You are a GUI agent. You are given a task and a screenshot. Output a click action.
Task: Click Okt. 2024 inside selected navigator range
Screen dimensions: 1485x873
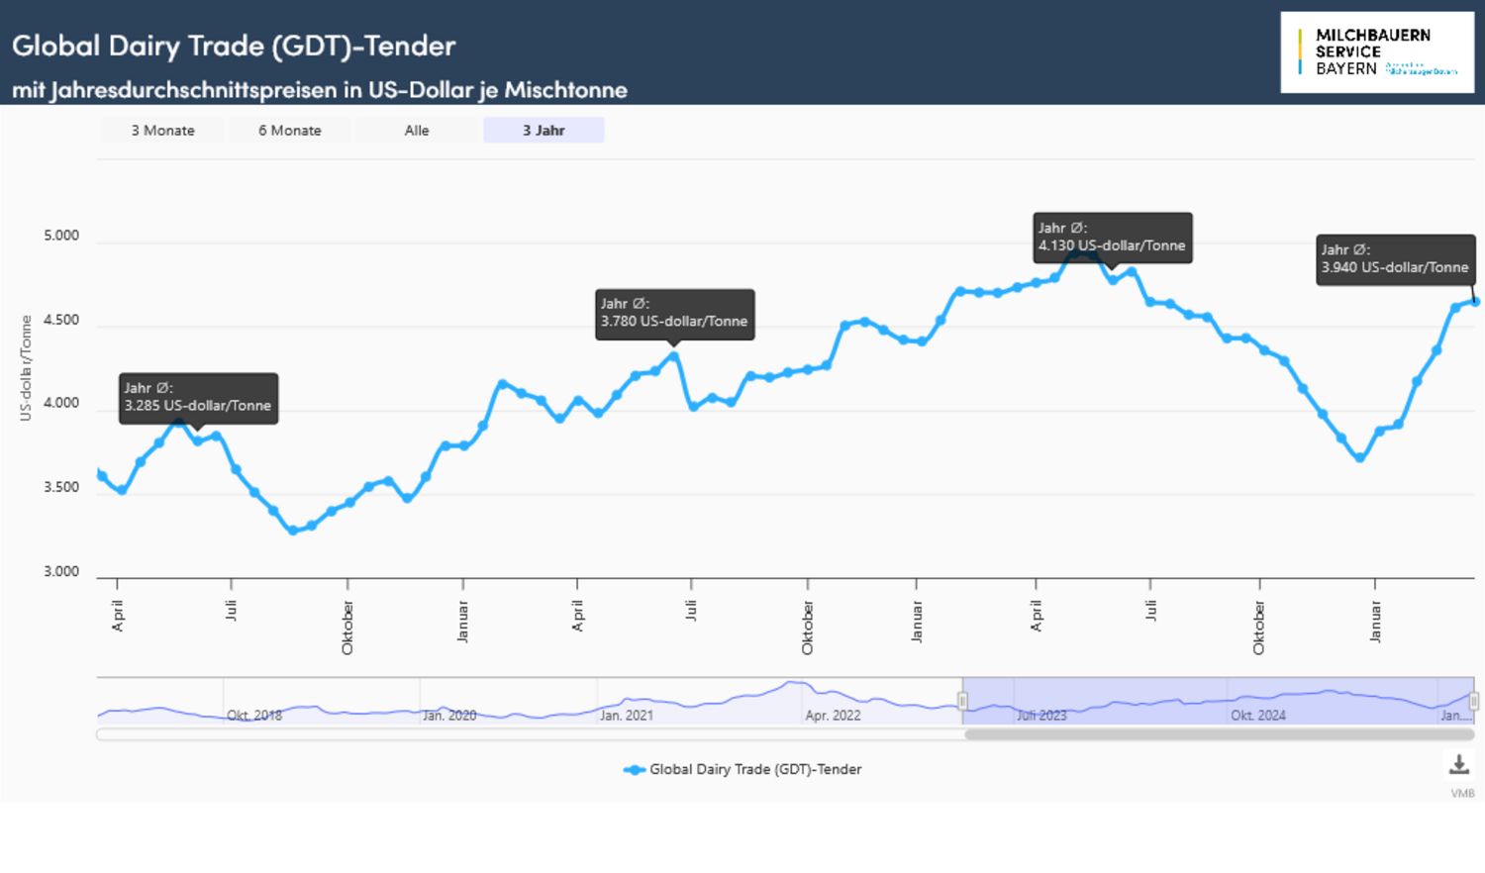(1257, 715)
